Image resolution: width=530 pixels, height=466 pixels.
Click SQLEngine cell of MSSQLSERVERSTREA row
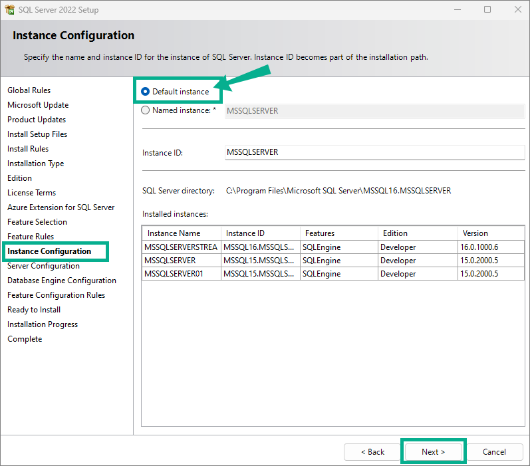[339, 247]
